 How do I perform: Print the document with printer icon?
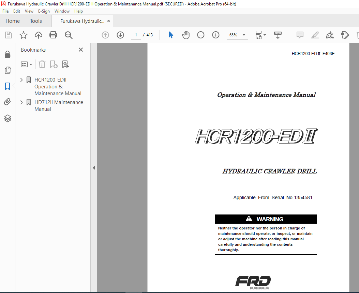coord(53,35)
